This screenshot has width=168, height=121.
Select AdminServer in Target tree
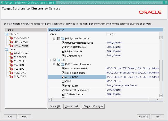coord(21,53)
